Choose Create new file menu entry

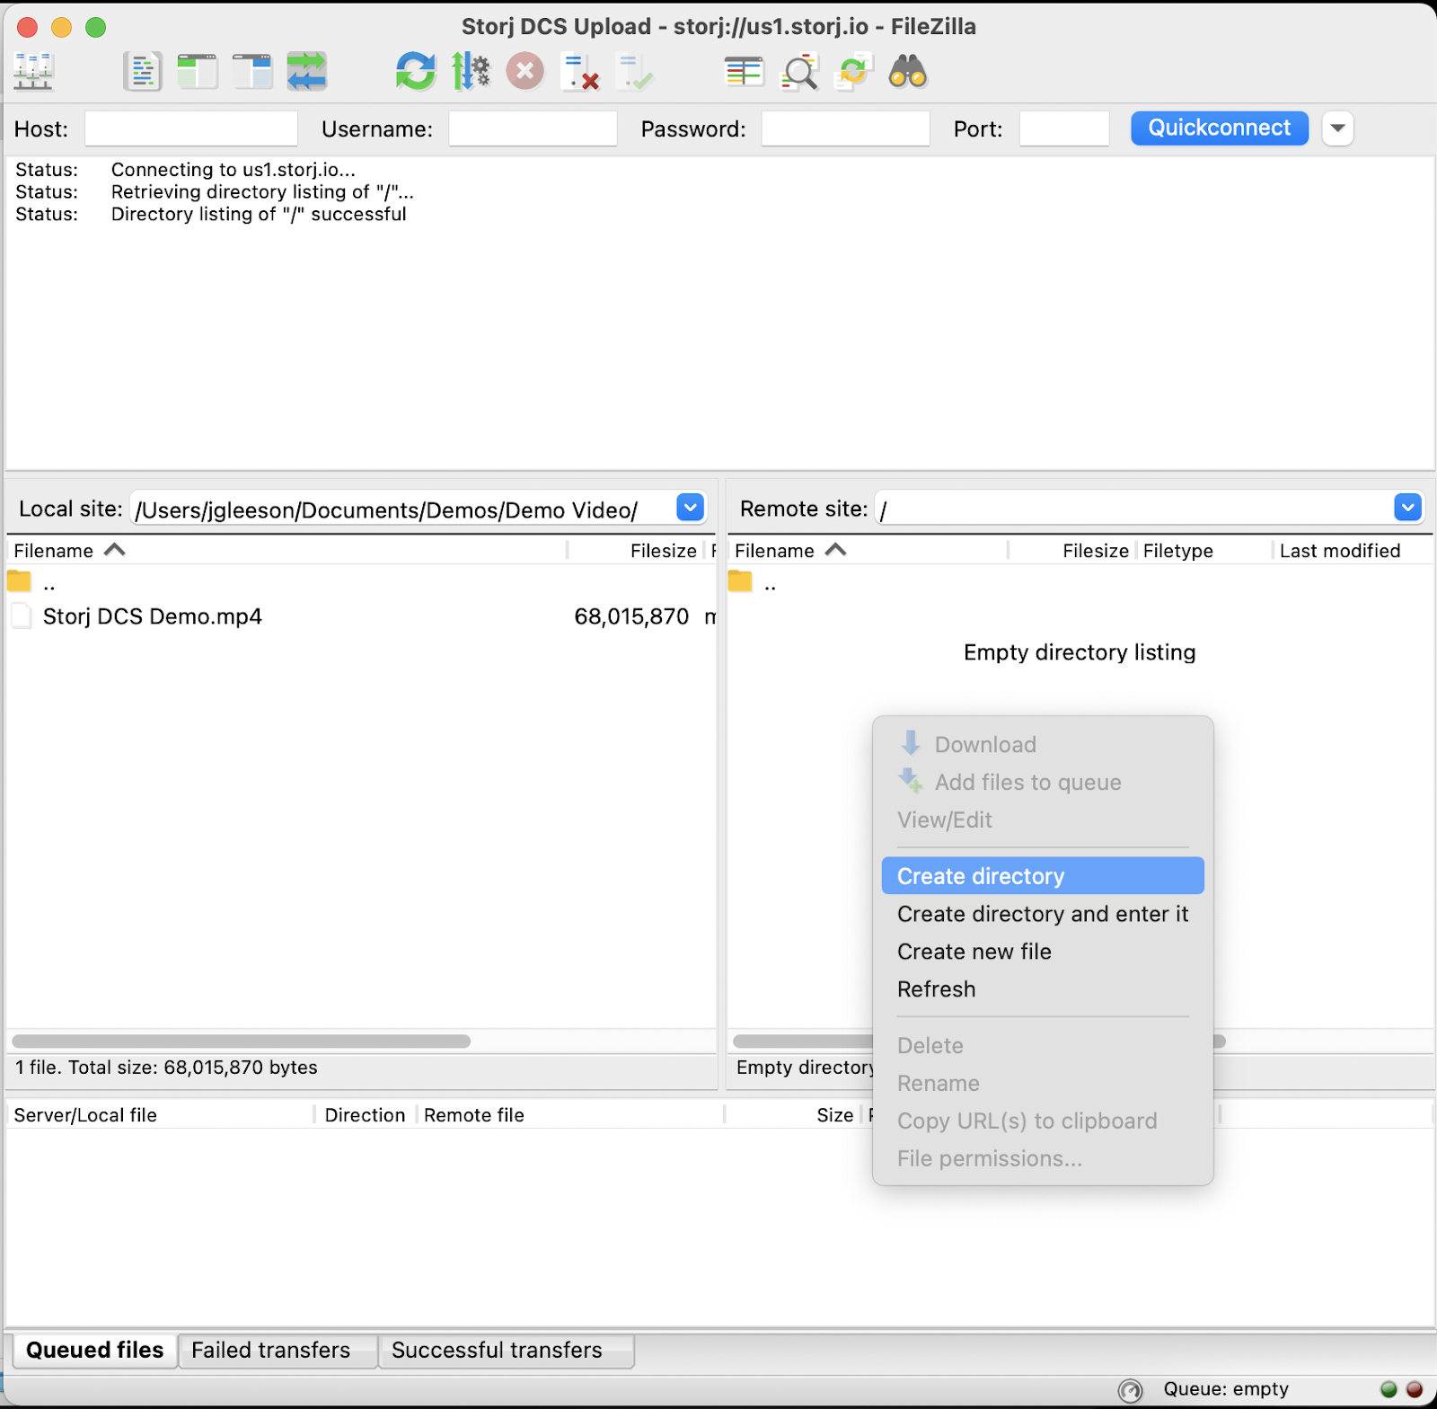[x=1043, y=952]
